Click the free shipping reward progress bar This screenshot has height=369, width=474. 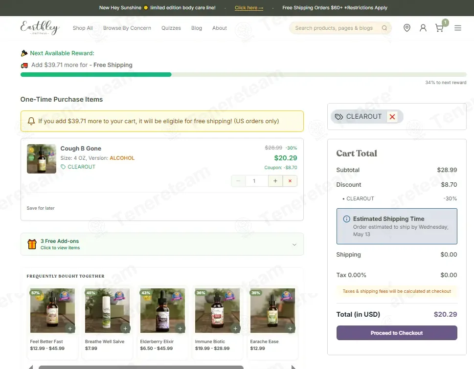click(x=243, y=75)
